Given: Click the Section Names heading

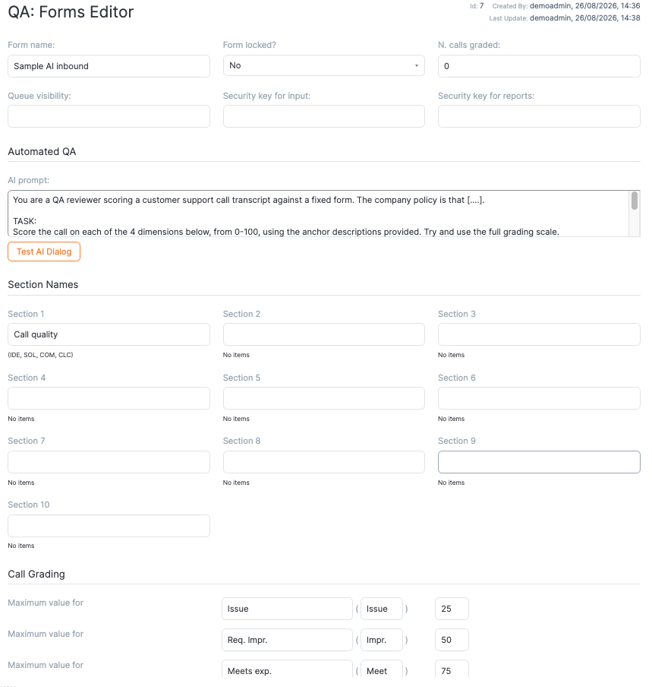Looking at the screenshot, I should coord(43,285).
